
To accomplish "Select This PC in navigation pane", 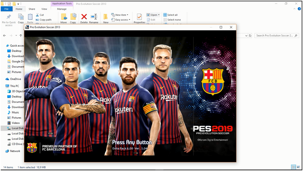I will coord(13,86).
